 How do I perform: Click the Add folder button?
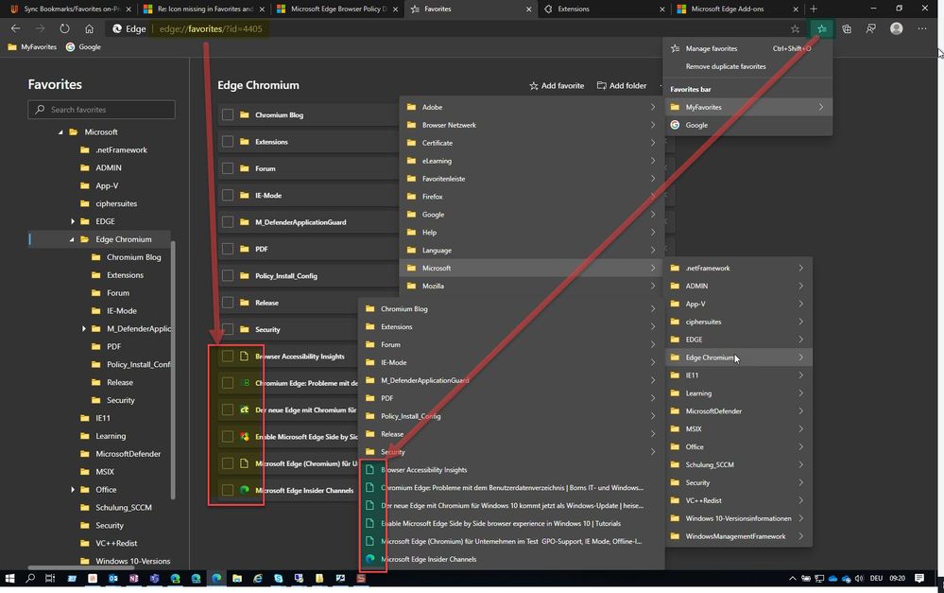click(x=622, y=85)
